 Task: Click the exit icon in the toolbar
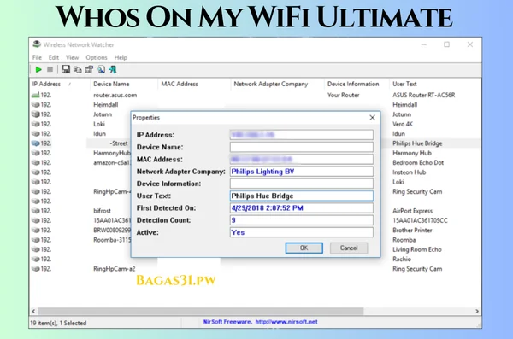pyautogui.click(x=113, y=69)
